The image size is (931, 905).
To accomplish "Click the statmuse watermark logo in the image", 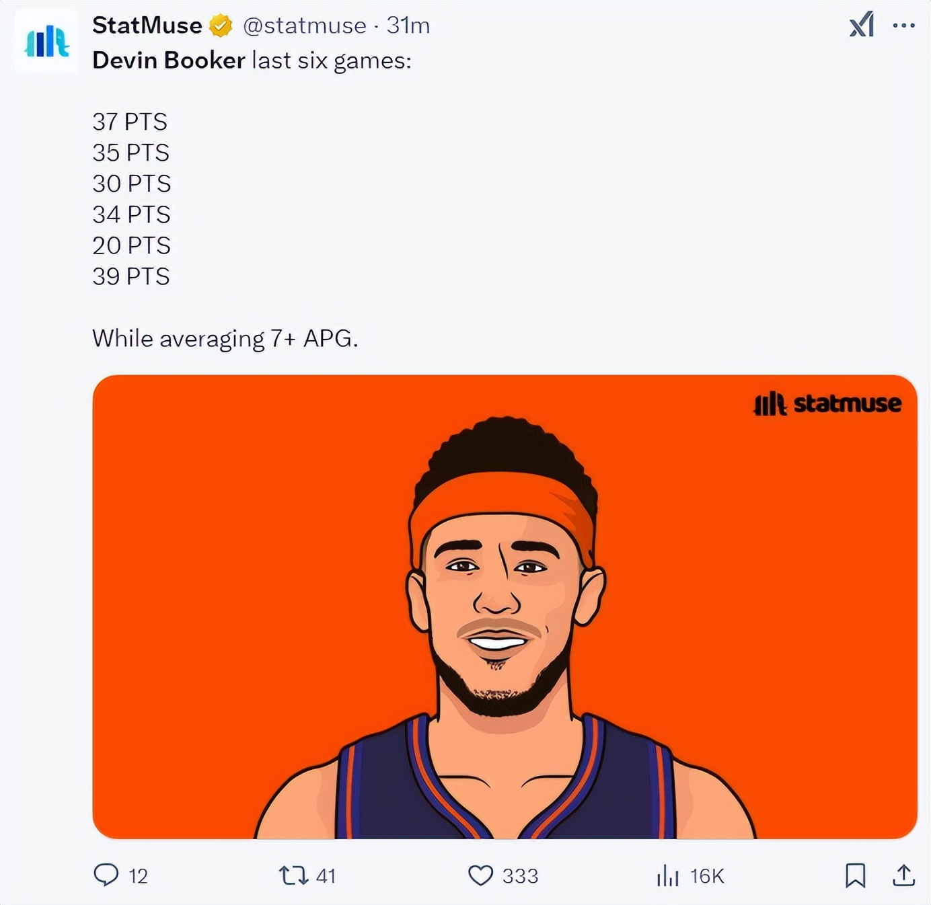I will coord(827,403).
